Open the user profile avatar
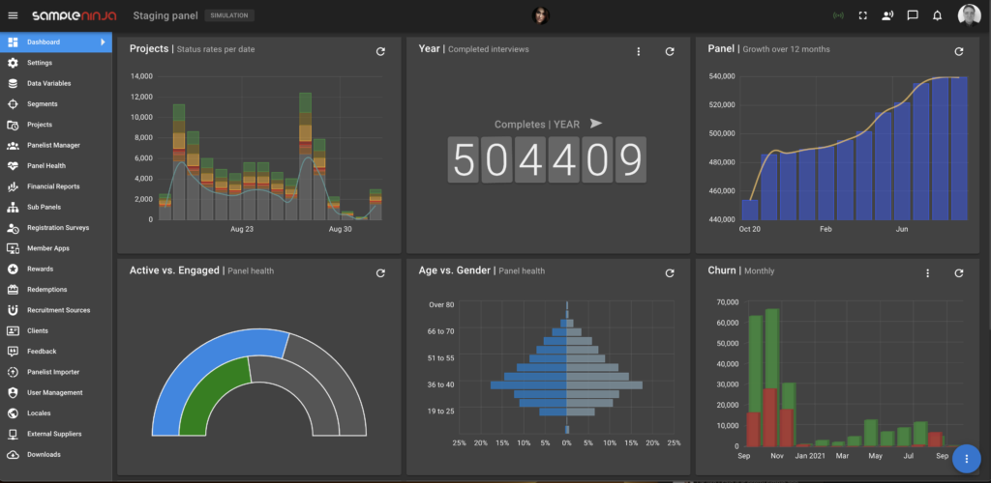The height and width of the screenshot is (483, 991). click(x=969, y=15)
